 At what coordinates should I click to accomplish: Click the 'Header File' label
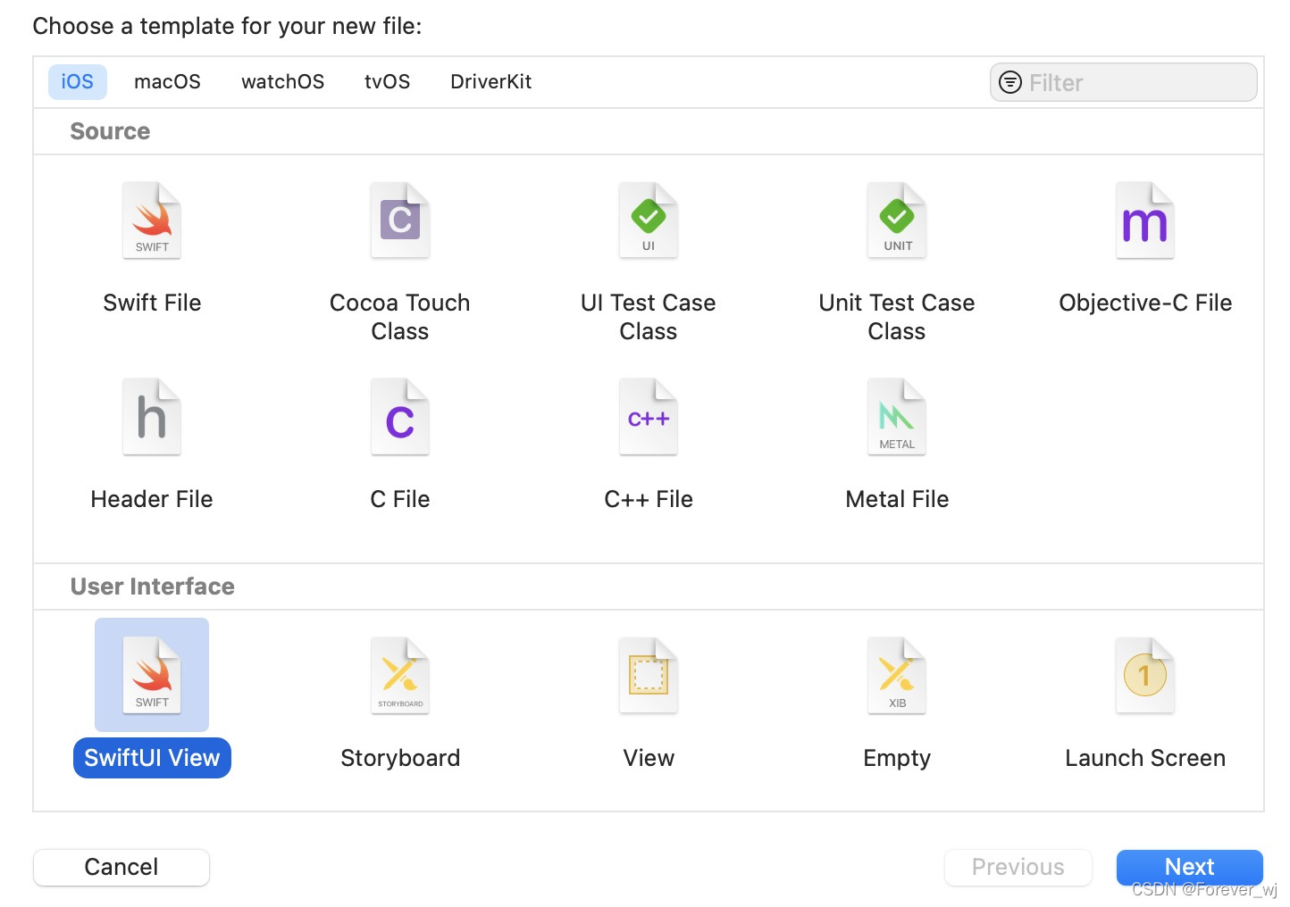[x=152, y=499]
